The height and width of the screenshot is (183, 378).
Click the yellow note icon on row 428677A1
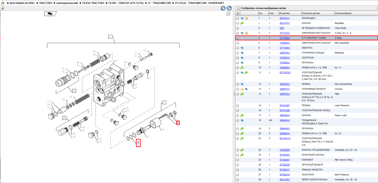click(x=242, y=89)
